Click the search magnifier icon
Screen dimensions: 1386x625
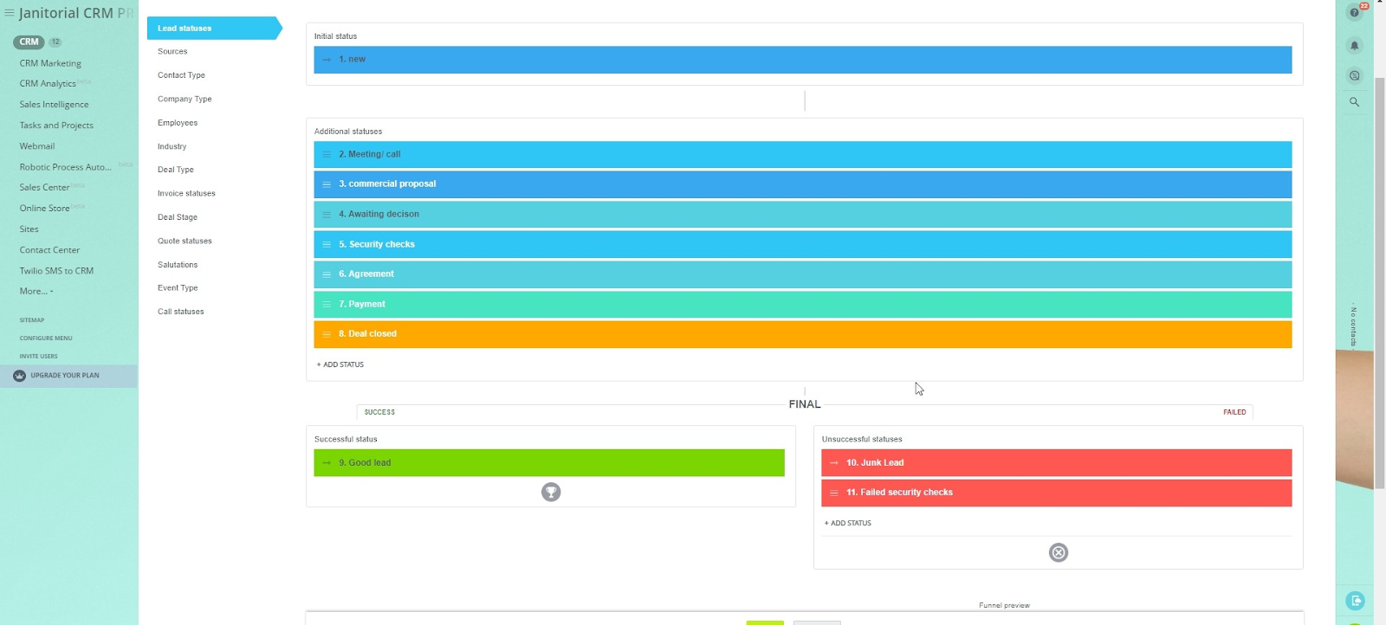[1355, 102]
